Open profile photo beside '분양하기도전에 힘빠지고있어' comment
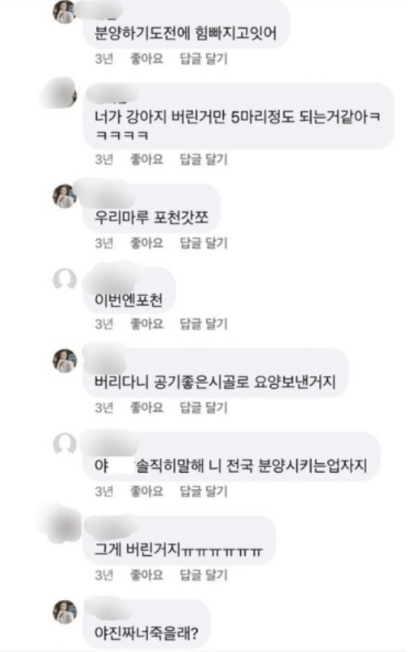420x652 pixels. pyautogui.click(x=64, y=12)
